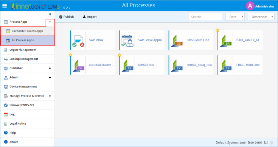The width and height of the screenshot is (278, 147).
Task: Click the Administrator avatar icon
Action: coord(250,6)
